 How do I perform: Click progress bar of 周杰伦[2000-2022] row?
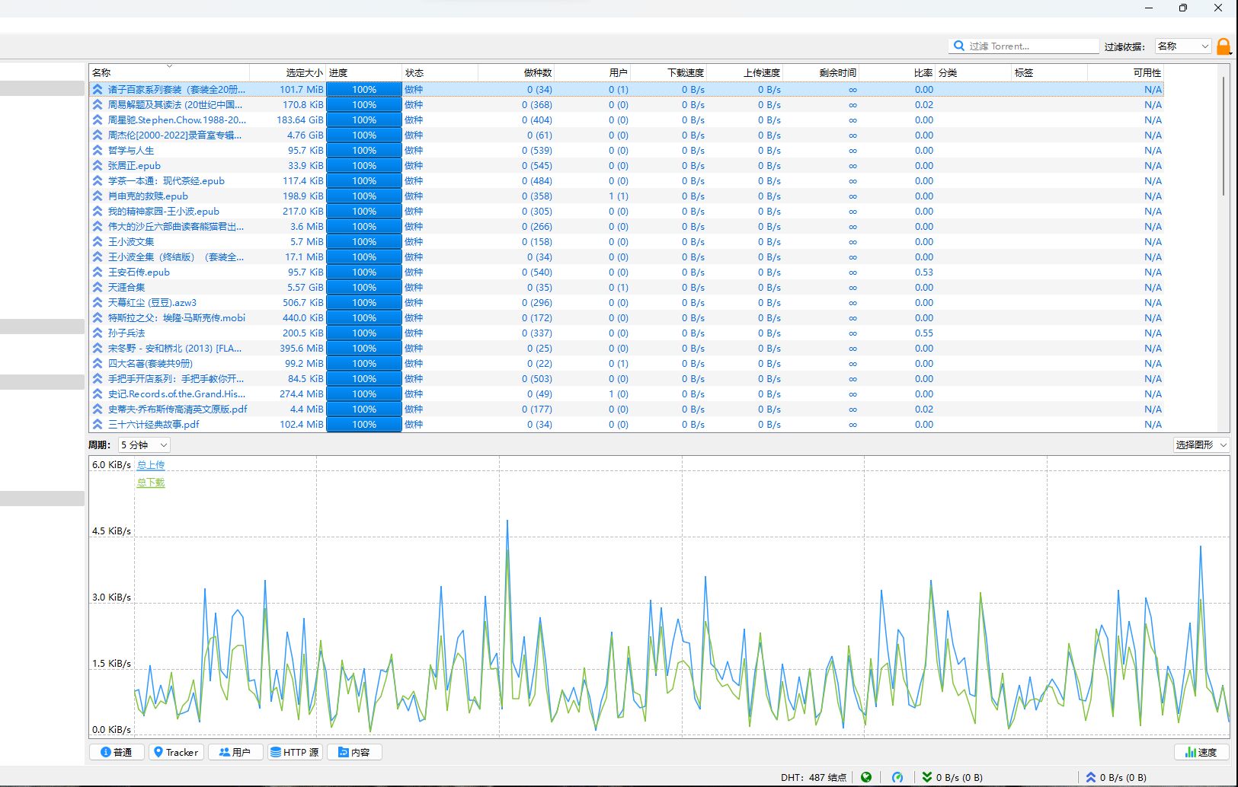(x=364, y=135)
